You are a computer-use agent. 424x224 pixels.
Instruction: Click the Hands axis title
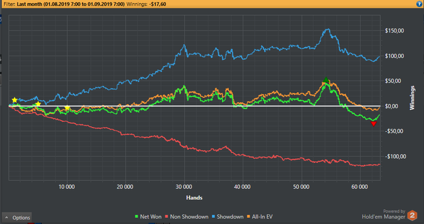click(x=194, y=198)
